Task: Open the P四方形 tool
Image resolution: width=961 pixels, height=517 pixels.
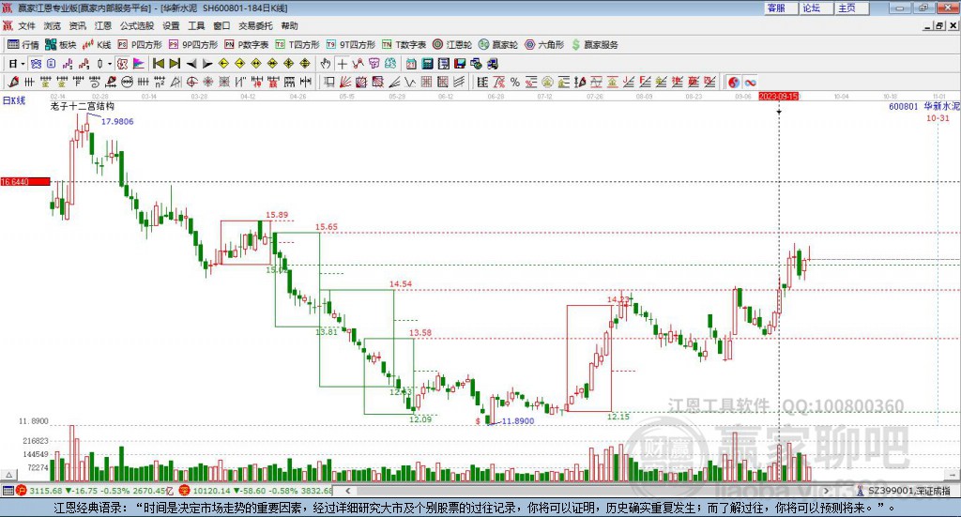Action: tap(140, 45)
